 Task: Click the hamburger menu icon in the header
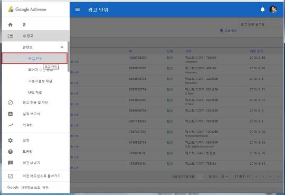tap(78, 10)
